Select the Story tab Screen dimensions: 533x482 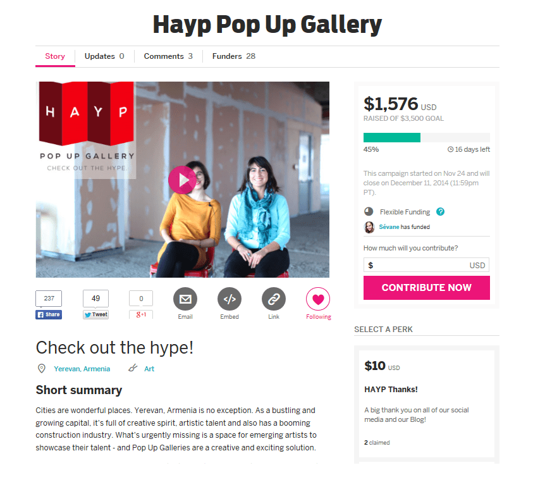(x=55, y=56)
